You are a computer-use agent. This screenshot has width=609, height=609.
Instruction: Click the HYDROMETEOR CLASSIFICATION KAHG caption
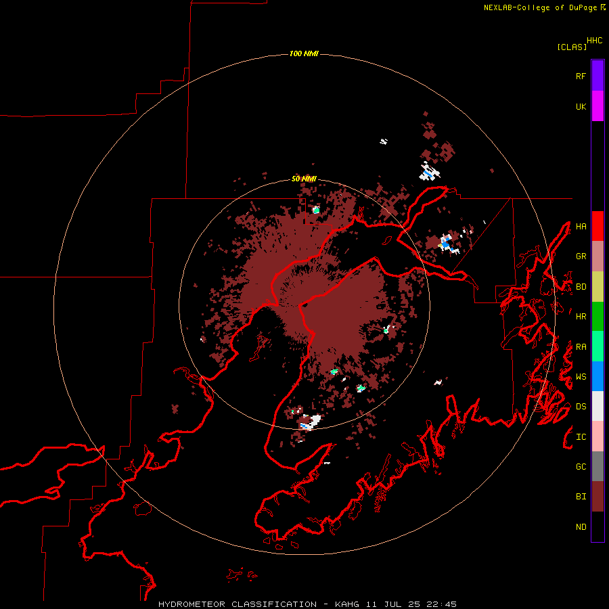307,604
